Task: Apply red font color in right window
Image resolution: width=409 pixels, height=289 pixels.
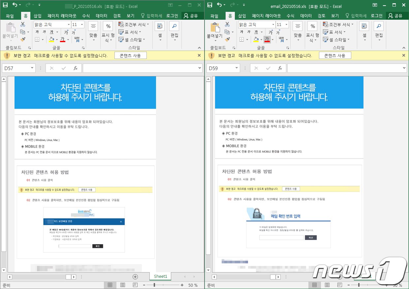Action: click(x=267, y=39)
